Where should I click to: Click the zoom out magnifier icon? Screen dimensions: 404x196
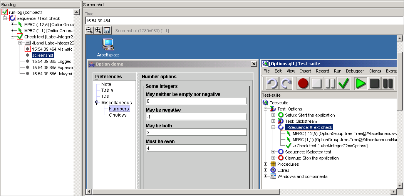(x=89, y=30)
